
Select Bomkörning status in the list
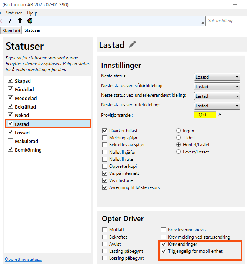tap(28, 150)
